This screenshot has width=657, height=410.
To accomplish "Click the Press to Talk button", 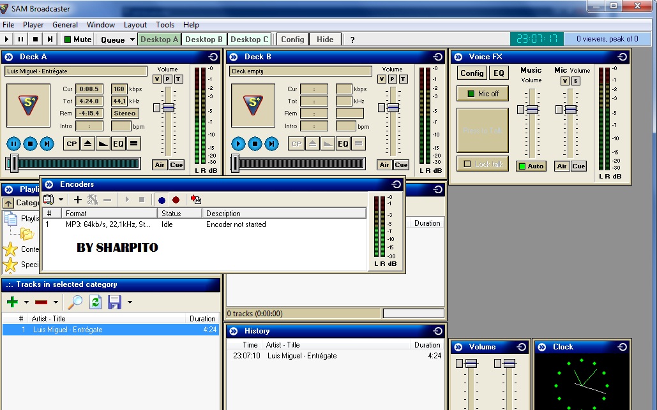I will 483,131.
